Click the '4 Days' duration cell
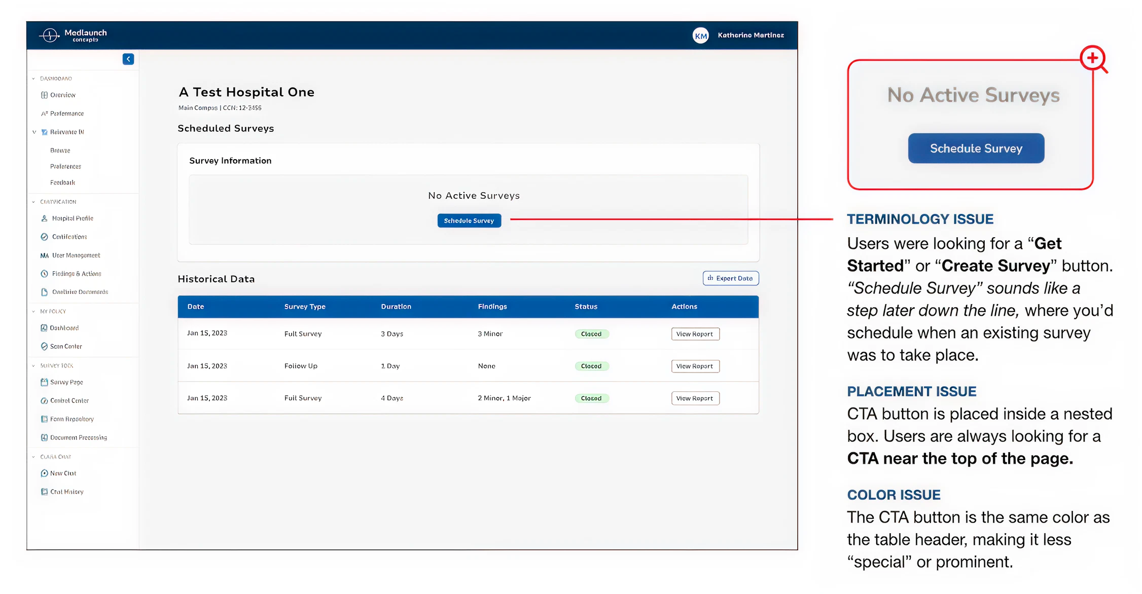1142x594 pixels. point(392,398)
